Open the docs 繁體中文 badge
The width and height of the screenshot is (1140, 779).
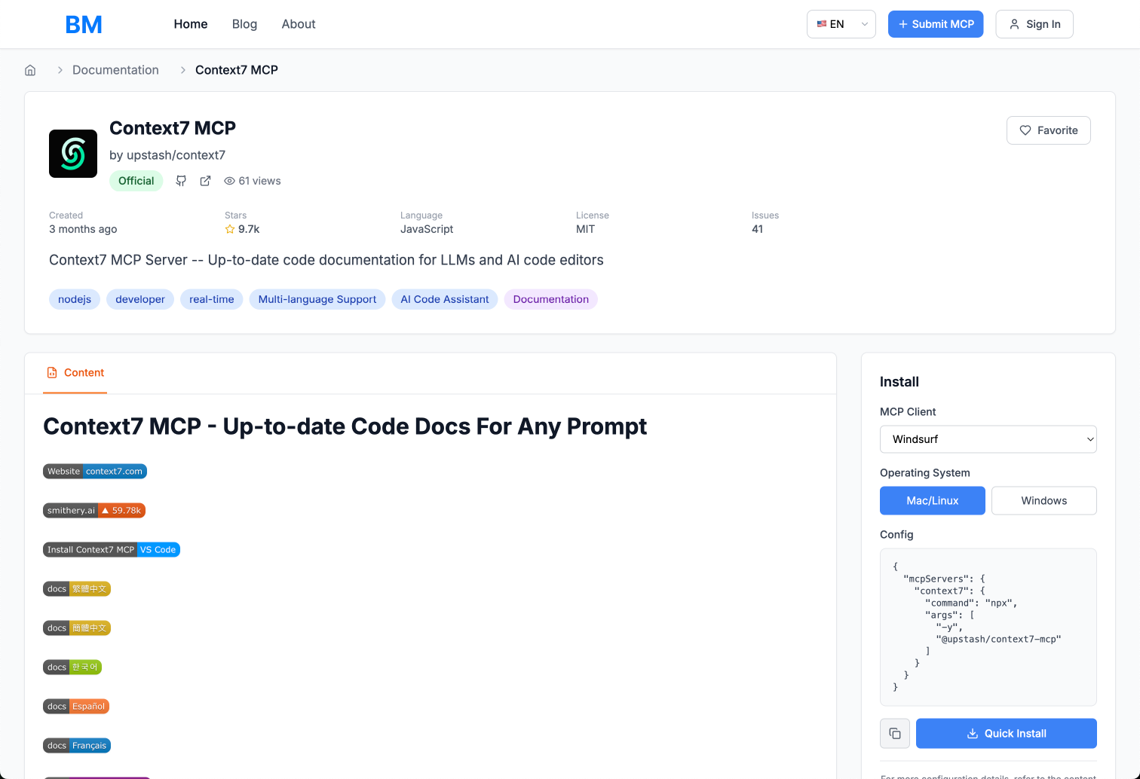point(77,589)
